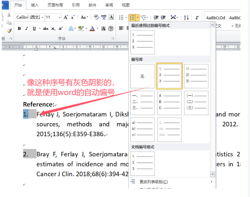Click the Multilevel List icon

click(143, 17)
